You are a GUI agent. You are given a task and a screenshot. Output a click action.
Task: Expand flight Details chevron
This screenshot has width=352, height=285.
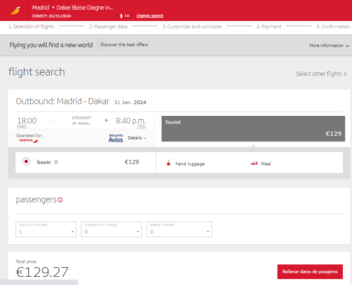pos(137,138)
